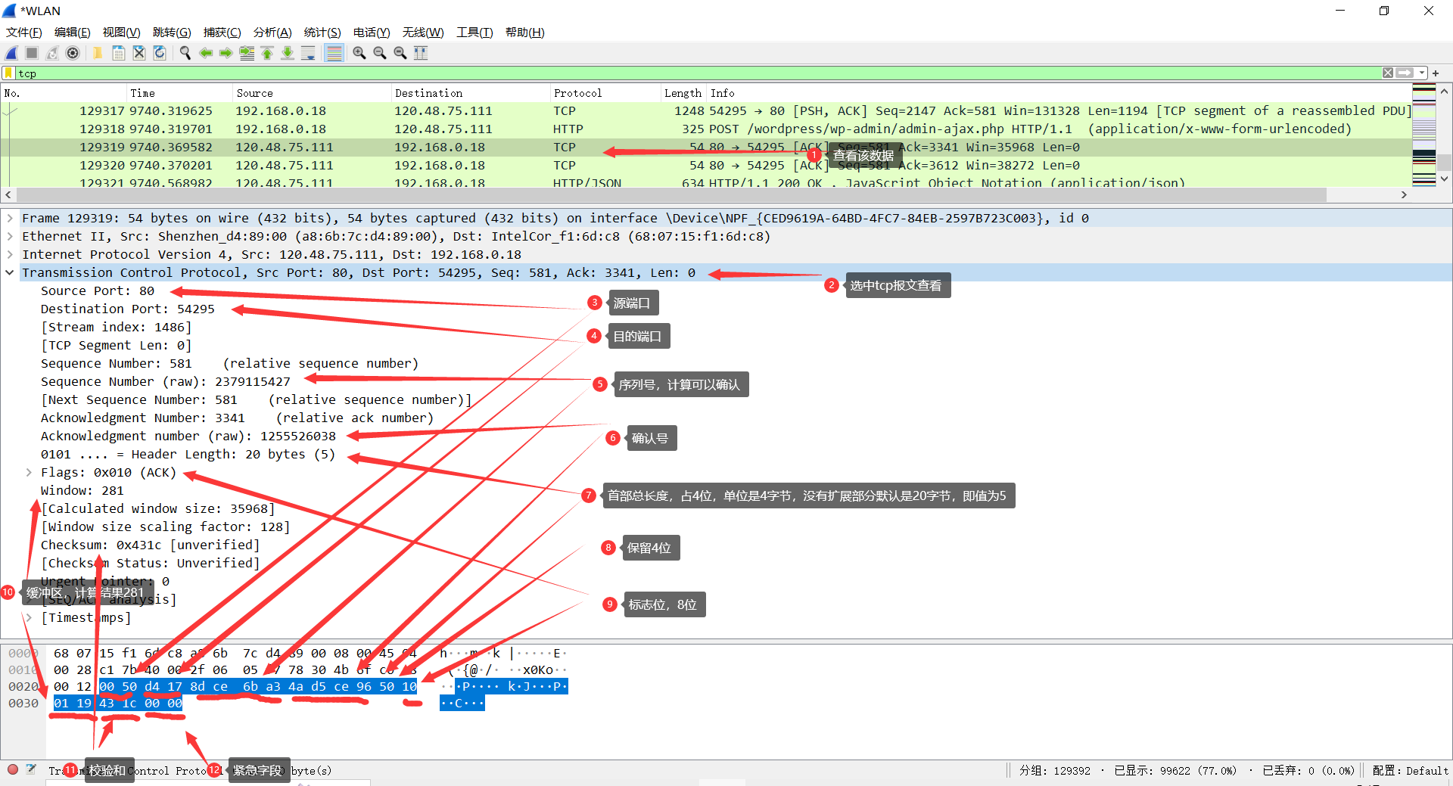Expand the Frame 129319 tree row
This screenshot has height=786, width=1453.
[x=10, y=218]
